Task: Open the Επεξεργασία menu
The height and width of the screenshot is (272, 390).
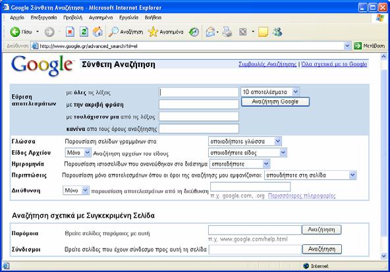Action: pos(43,18)
